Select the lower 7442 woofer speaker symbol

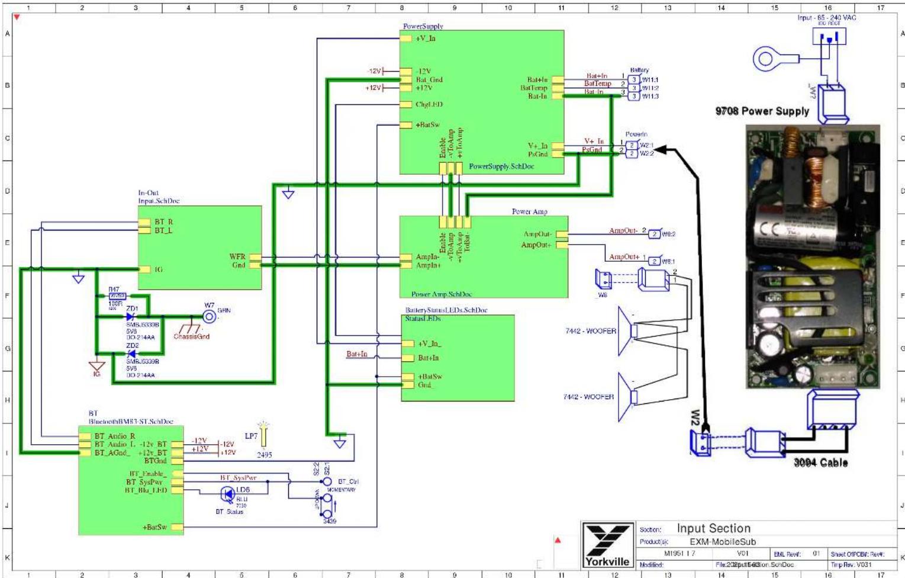627,397
